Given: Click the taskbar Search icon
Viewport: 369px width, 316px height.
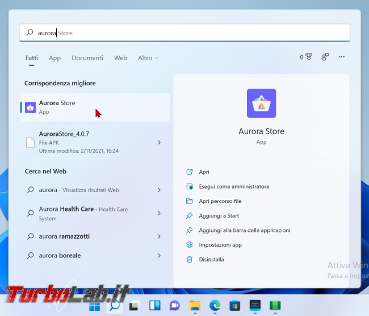Looking at the screenshot, I should tap(115, 306).
